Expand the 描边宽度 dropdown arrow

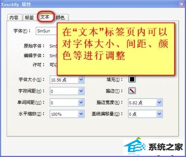coord(159,102)
